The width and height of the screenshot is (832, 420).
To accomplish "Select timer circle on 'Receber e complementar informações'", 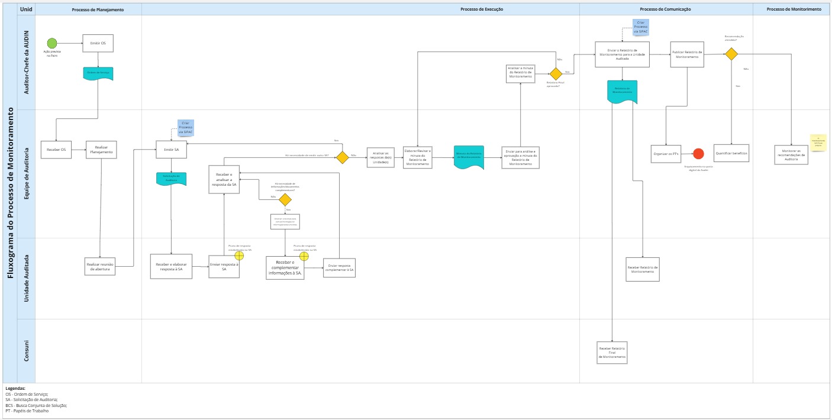I will click(304, 256).
